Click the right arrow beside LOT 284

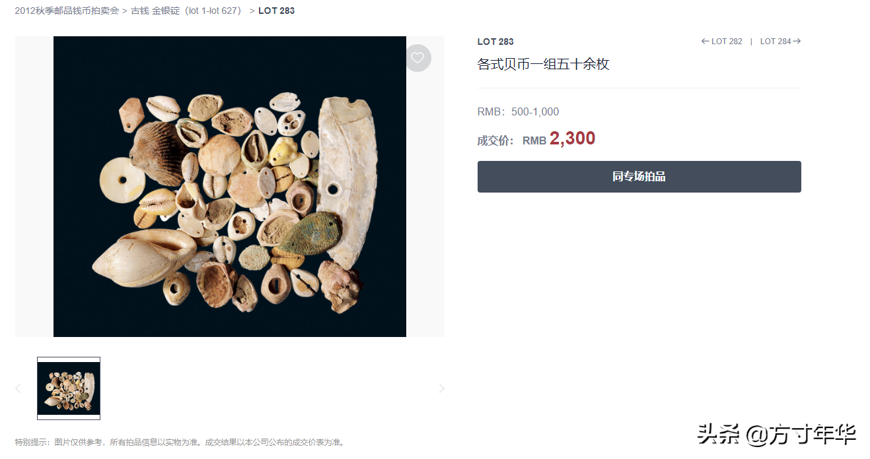point(797,41)
